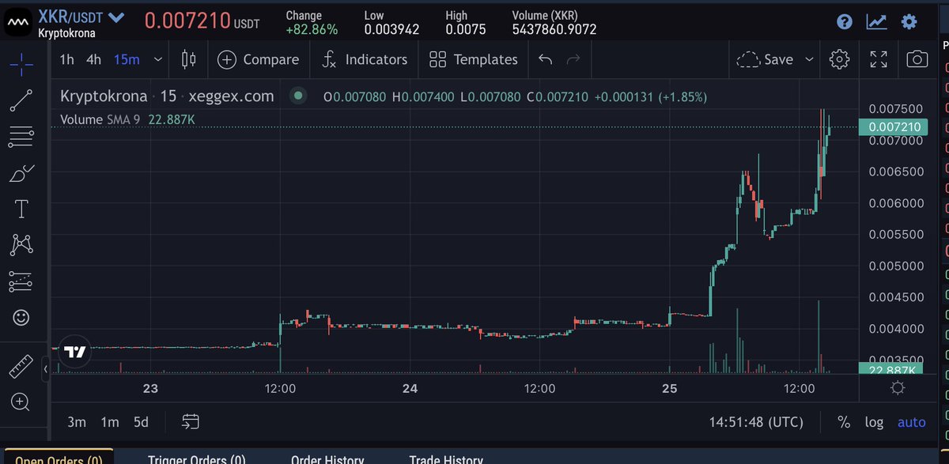Click the Low 0.003942 value
949x464 pixels.
point(391,29)
